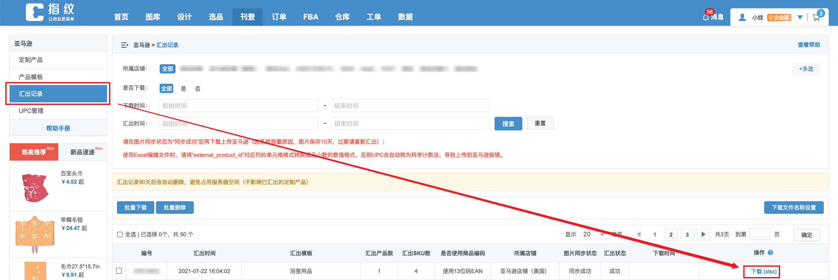Click the 亚马逊店铺（美国） cell
Screen dimensions: 838x280
point(525,271)
